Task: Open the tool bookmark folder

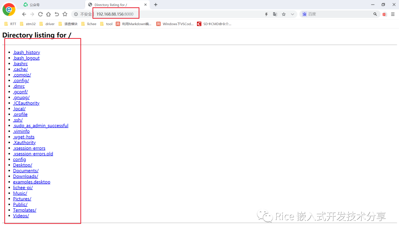Action: [x=106, y=24]
